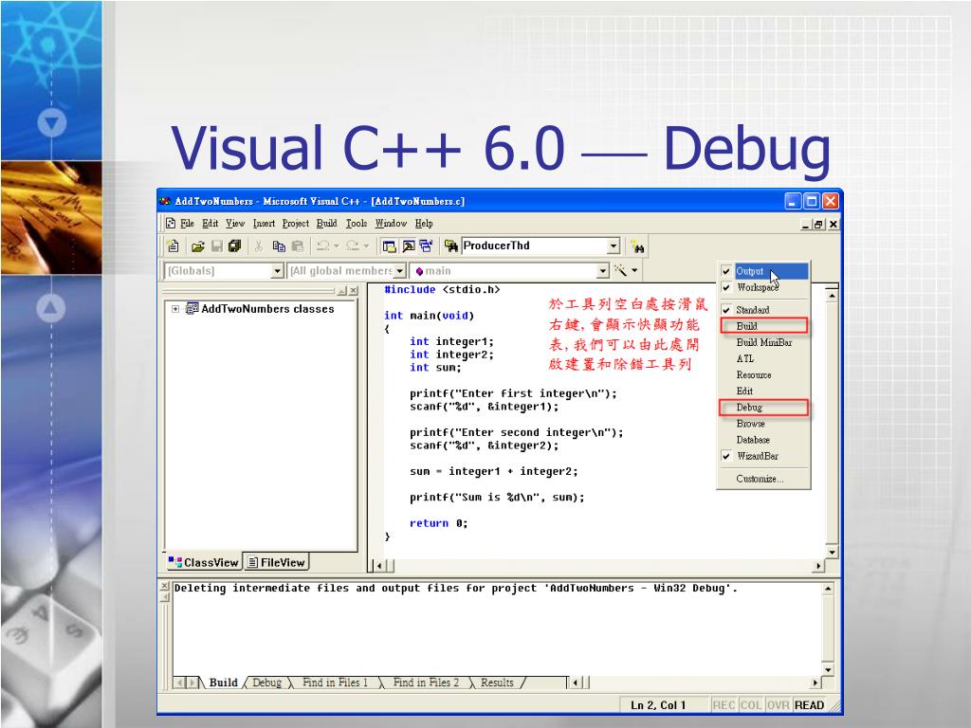Uncheck Workspace in the toolbar context menu
The width and height of the screenshot is (971, 728).
click(763, 287)
